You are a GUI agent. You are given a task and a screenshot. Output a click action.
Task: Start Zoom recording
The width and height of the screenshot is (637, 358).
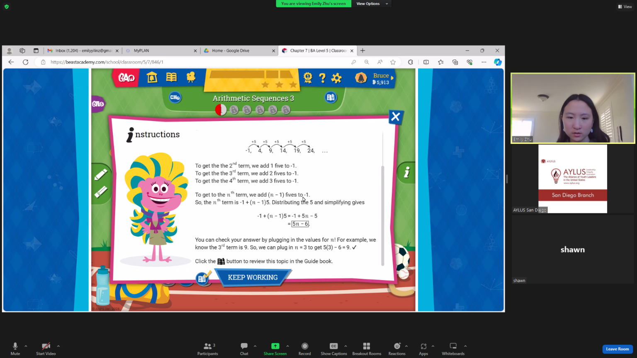point(305,349)
